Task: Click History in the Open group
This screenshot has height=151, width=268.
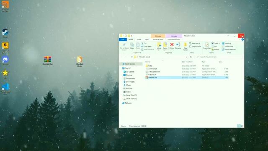Action: coord(215,49)
